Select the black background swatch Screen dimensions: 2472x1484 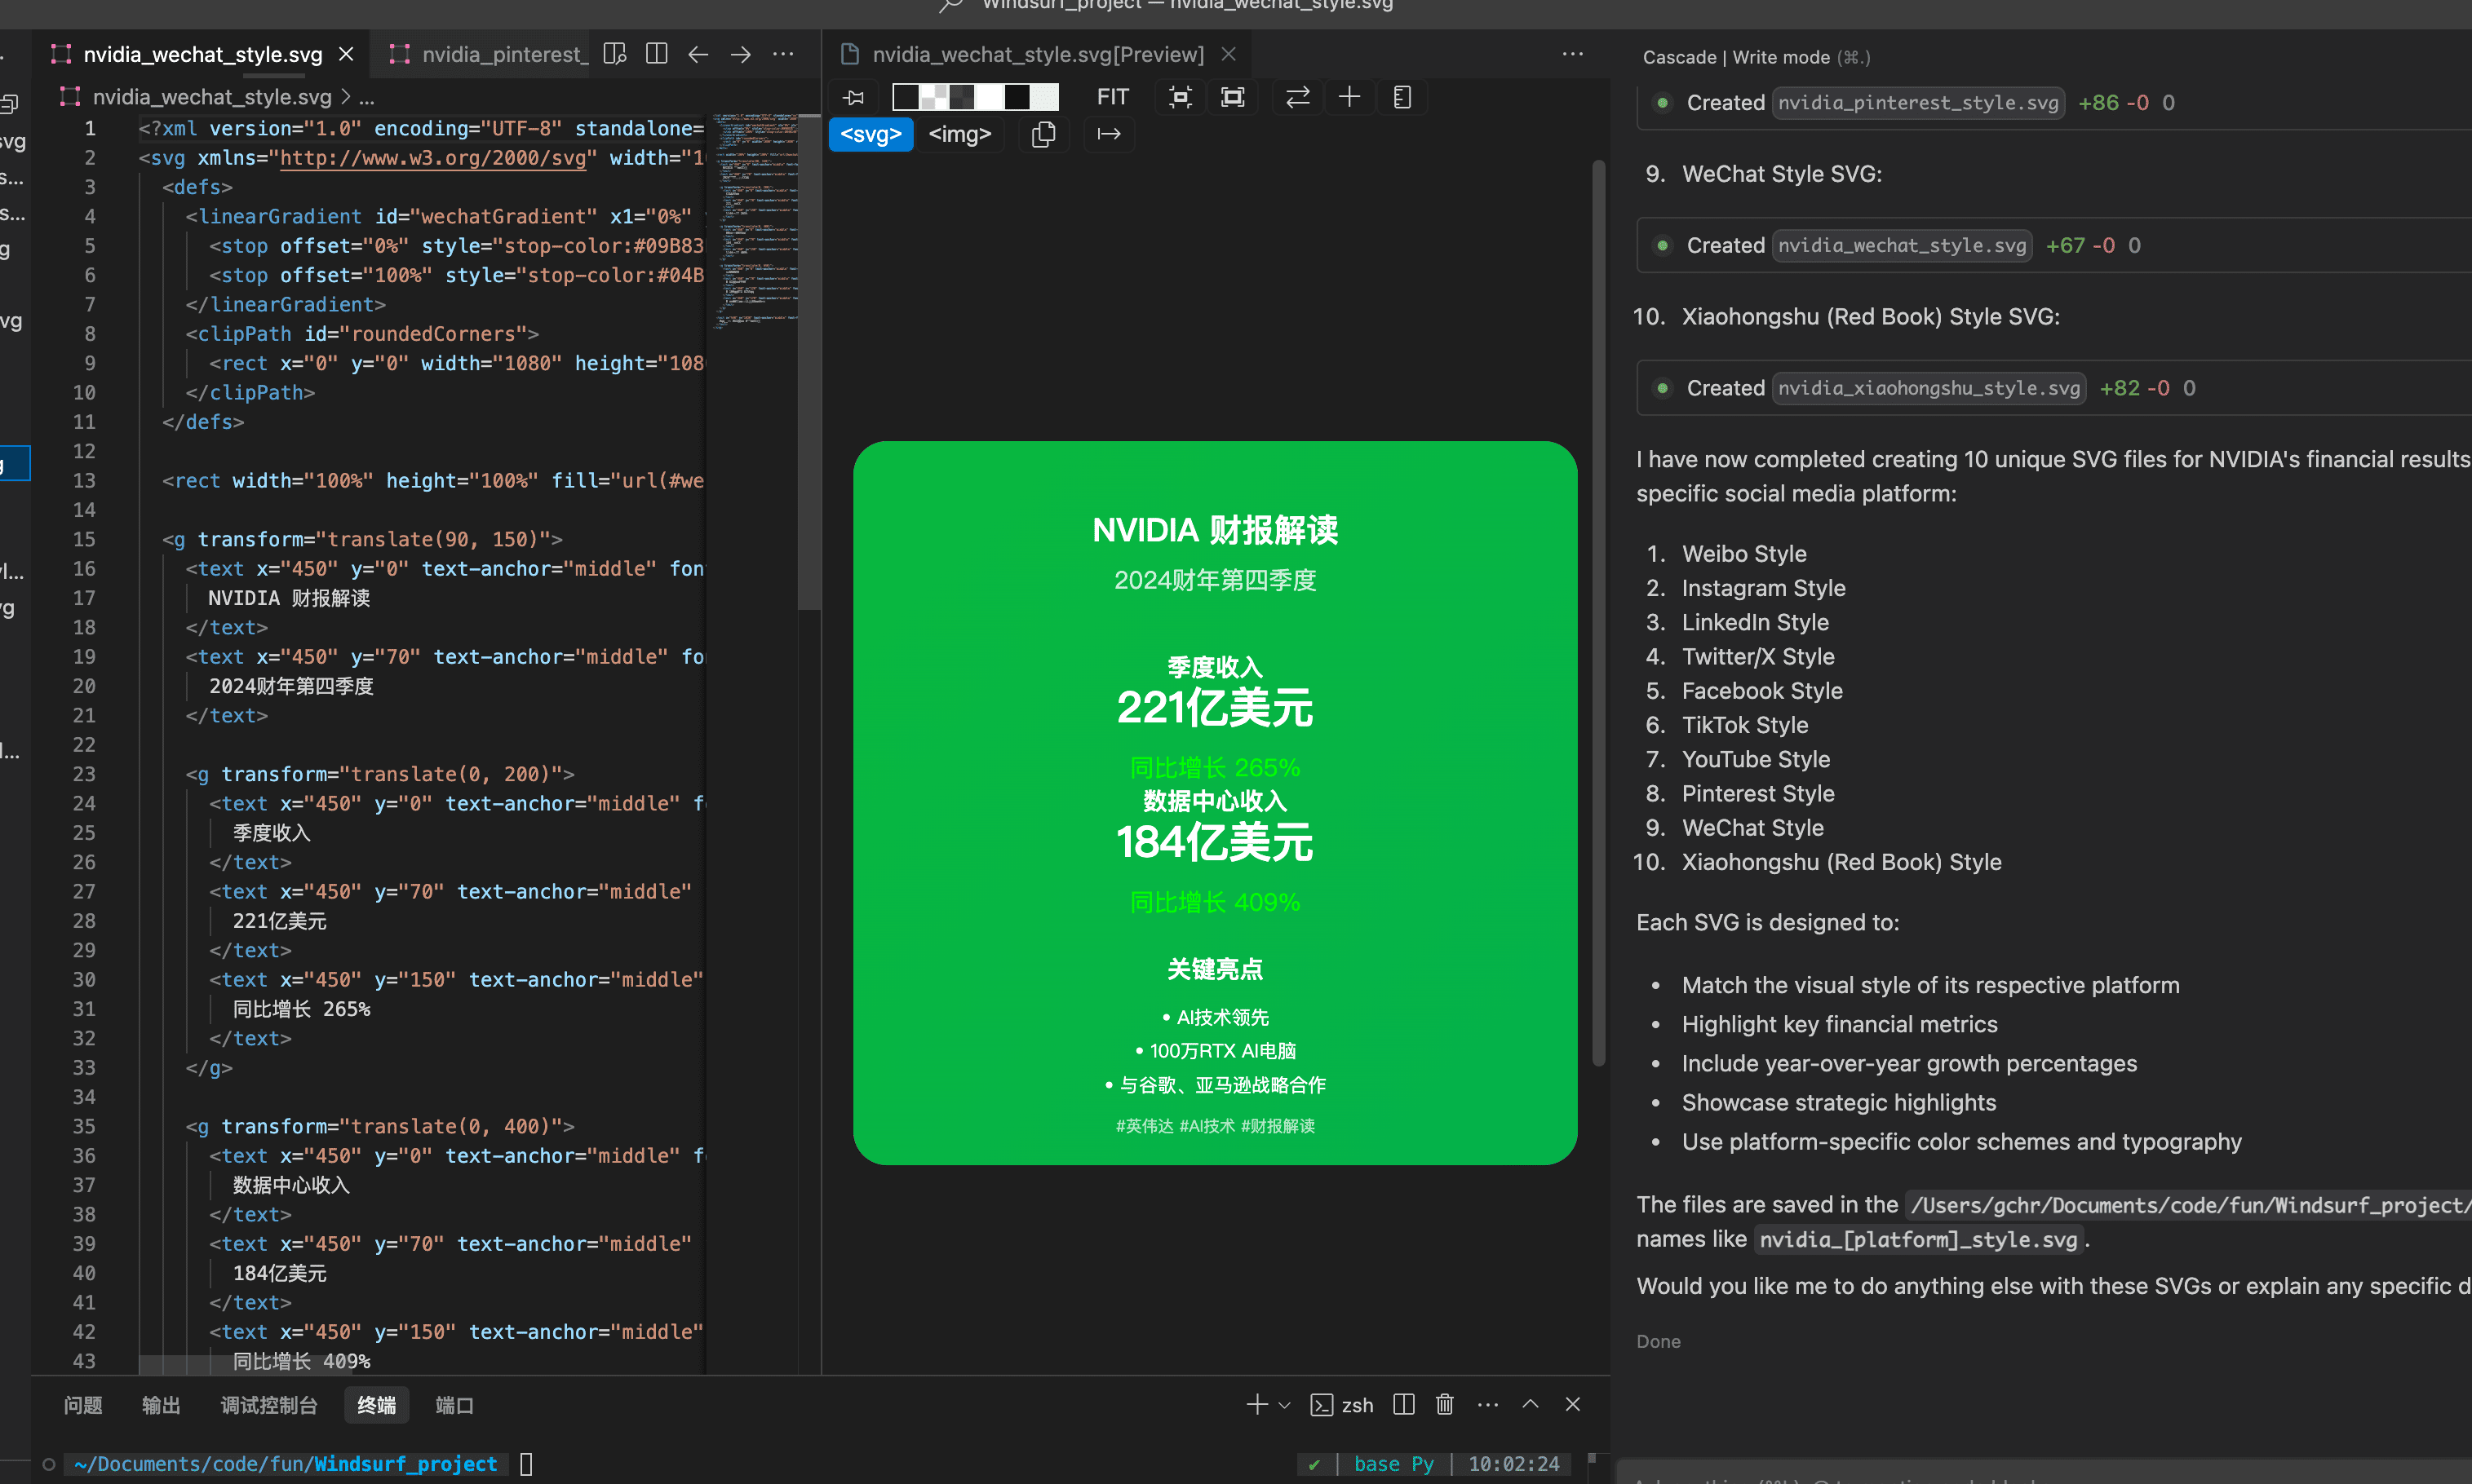[x=1017, y=97]
